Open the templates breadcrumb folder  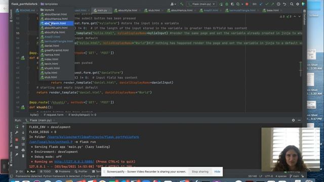49,4
